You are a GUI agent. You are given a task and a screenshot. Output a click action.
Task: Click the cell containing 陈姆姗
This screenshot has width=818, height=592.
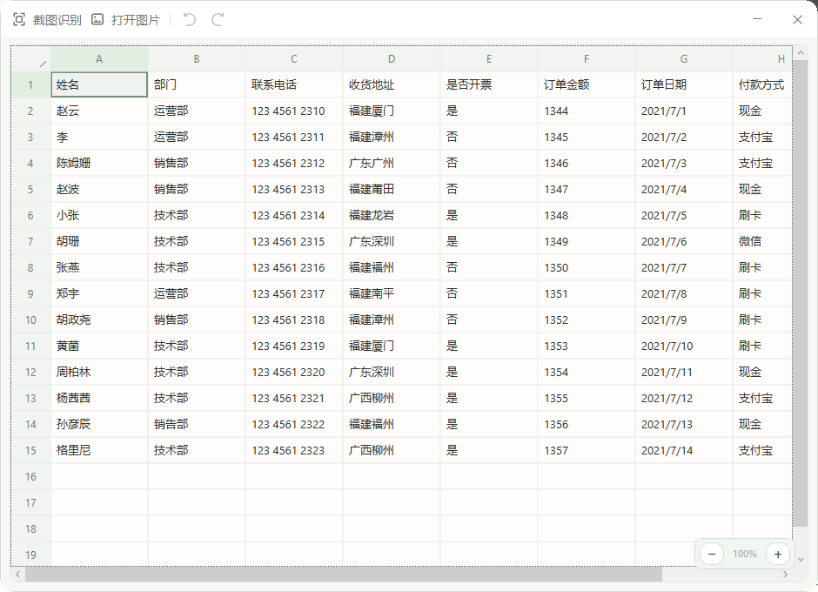(x=99, y=163)
